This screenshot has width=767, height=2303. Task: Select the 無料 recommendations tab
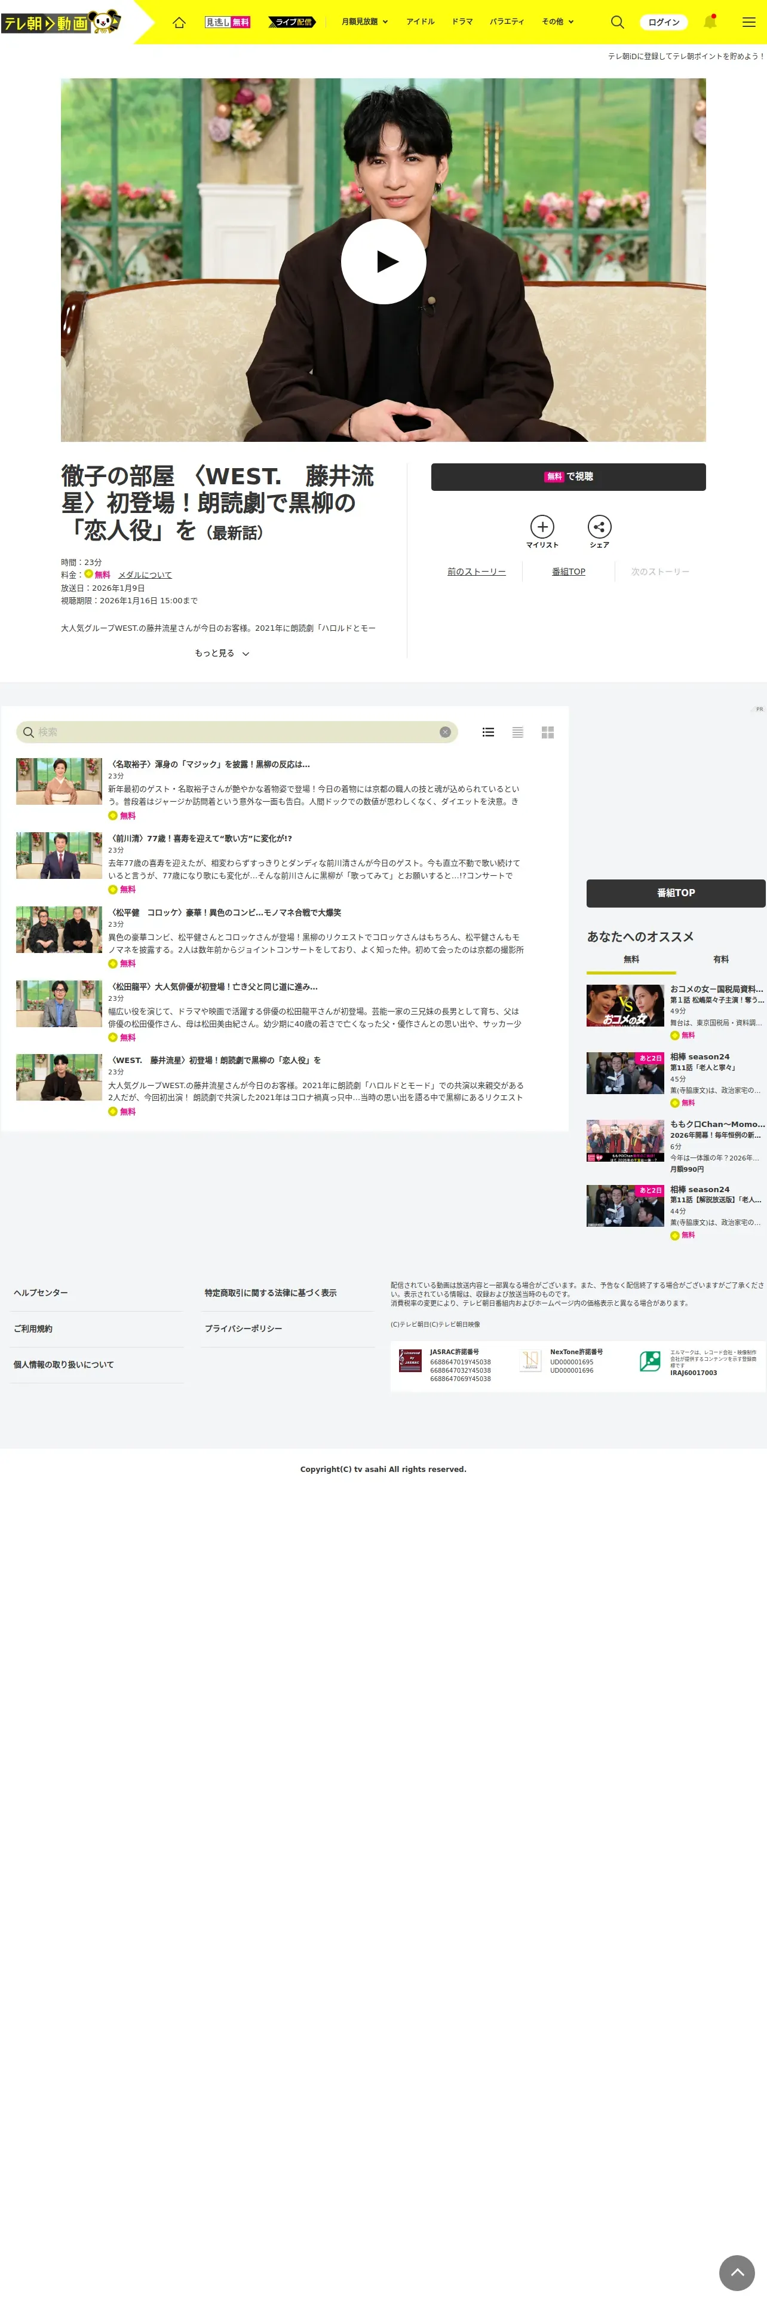point(631,960)
